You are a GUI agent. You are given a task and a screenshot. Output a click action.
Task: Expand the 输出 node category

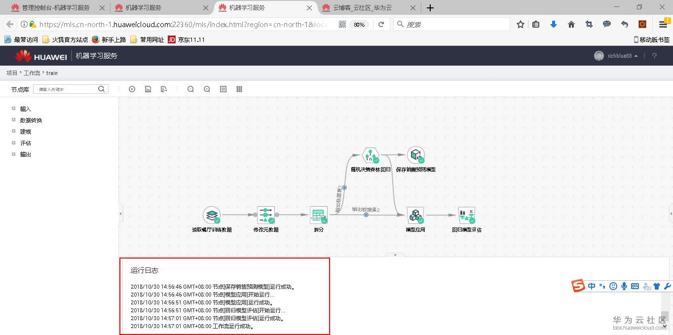tap(14, 154)
